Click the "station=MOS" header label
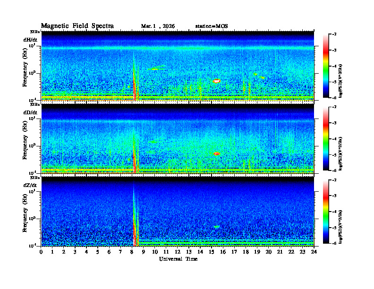The height and width of the screenshot is (289, 374). click(x=212, y=26)
